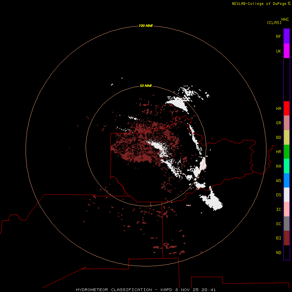Click the GC legend label

pyautogui.click(x=278, y=224)
